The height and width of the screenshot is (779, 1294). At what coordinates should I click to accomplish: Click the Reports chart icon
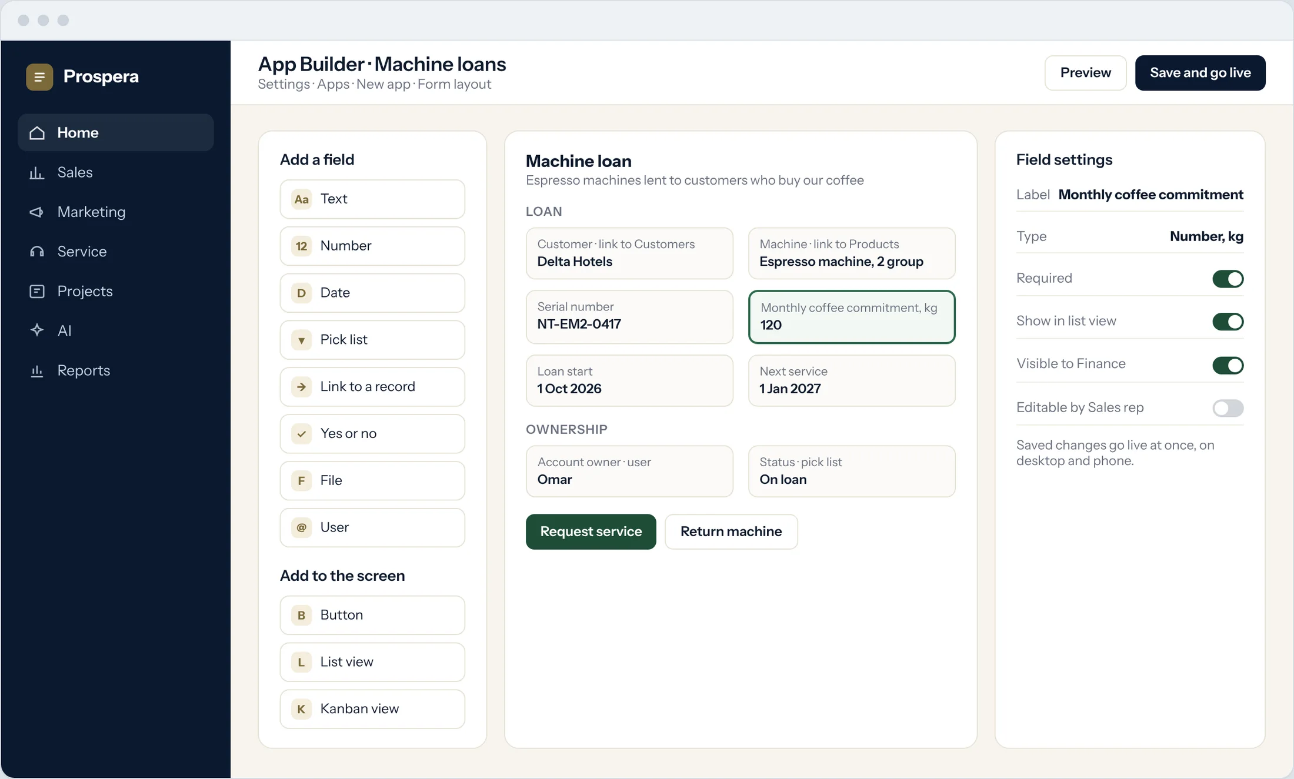pos(37,371)
